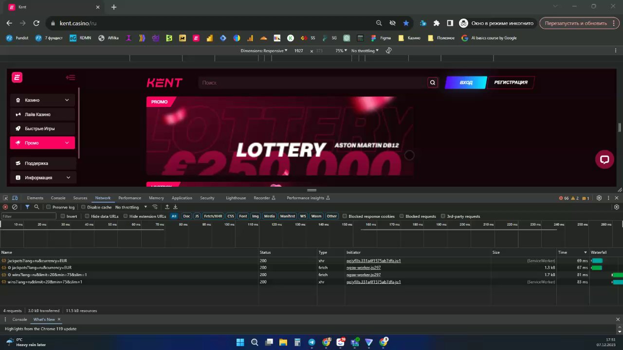Open Network panel settings gear
This screenshot has width=623, height=350.
[617, 207]
